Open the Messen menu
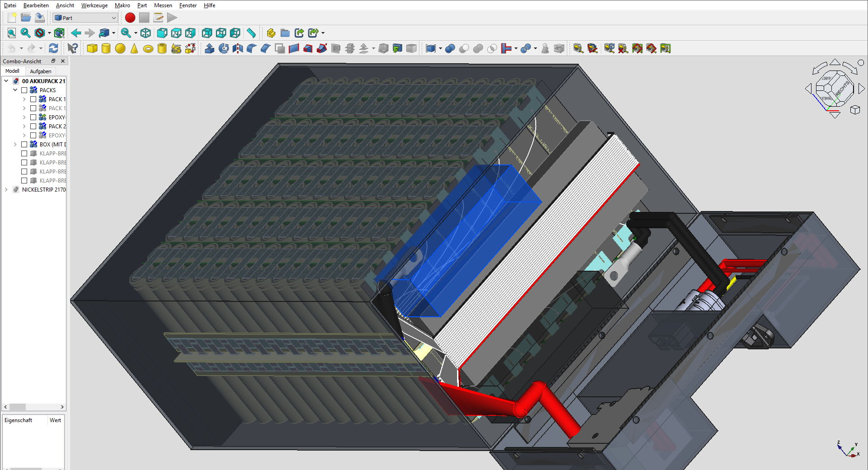Viewport: 868px width, 470px height. coord(163,5)
